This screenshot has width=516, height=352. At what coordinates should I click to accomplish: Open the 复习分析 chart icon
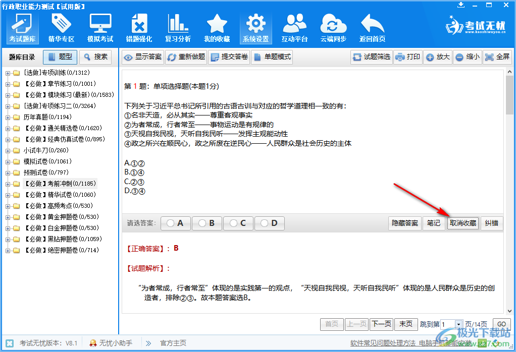click(x=178, y=28)
